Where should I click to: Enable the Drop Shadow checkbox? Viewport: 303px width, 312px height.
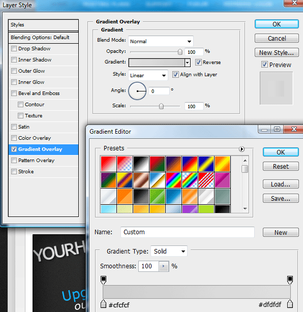click(x=14, y=49)
